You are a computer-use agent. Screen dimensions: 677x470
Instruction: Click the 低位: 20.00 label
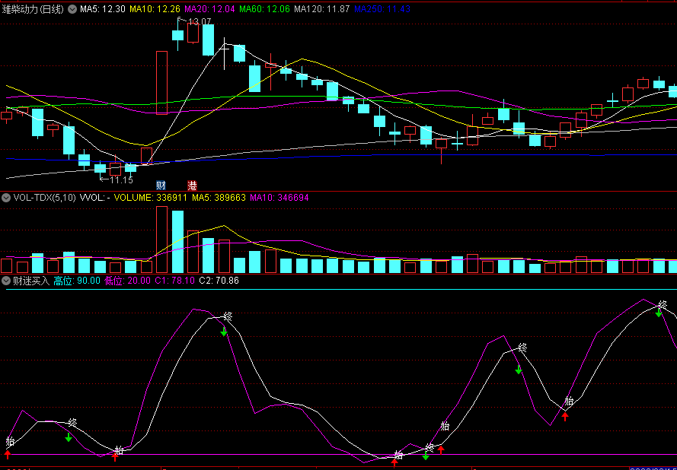127,281
